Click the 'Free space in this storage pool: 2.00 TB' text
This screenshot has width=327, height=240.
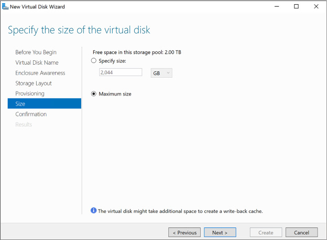137,53
